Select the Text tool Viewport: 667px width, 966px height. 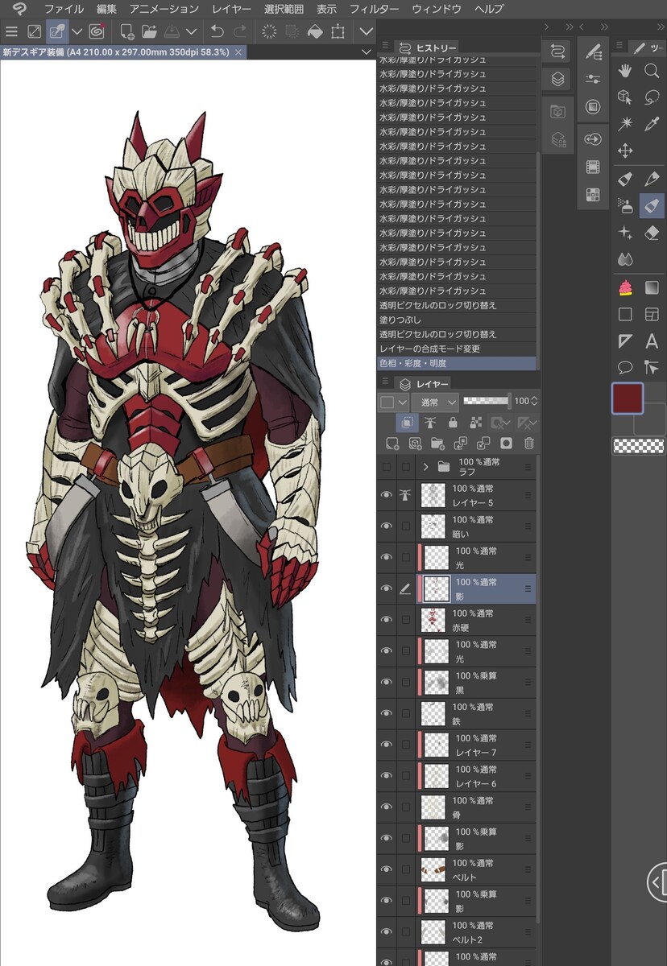tap(652, 341)
